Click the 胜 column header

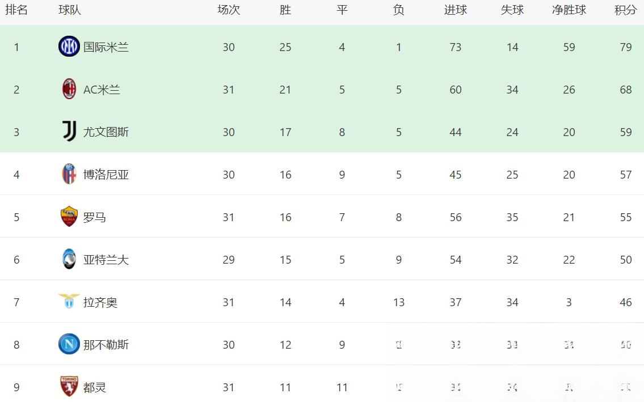[285, 10]
